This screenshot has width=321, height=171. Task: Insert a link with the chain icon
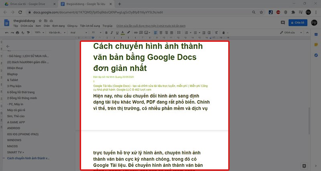click(136, 33)
